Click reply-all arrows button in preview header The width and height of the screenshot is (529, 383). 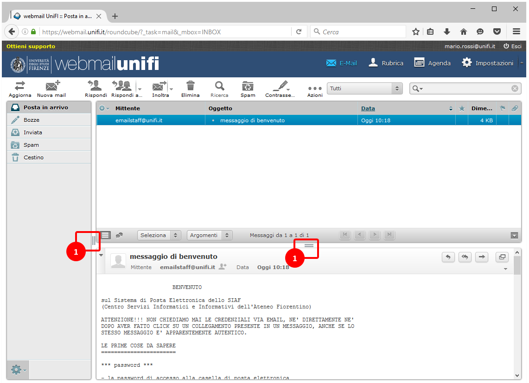tap(465, 257)
